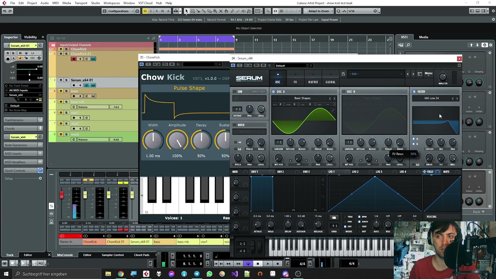Screen dimensions: 496x279
Task: Toggle filter routing for oscillator B
Action: click(414, 144)
